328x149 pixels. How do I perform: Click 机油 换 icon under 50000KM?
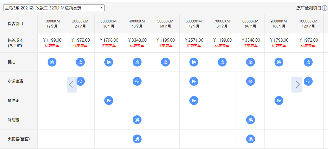(x=165, y=62)
